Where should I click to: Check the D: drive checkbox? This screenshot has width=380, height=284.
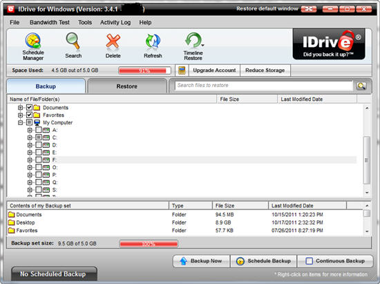39,145
